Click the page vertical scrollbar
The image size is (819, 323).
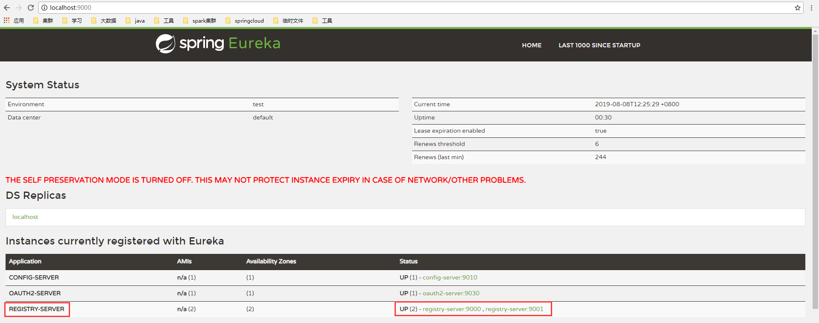click(x=815, y=171)
